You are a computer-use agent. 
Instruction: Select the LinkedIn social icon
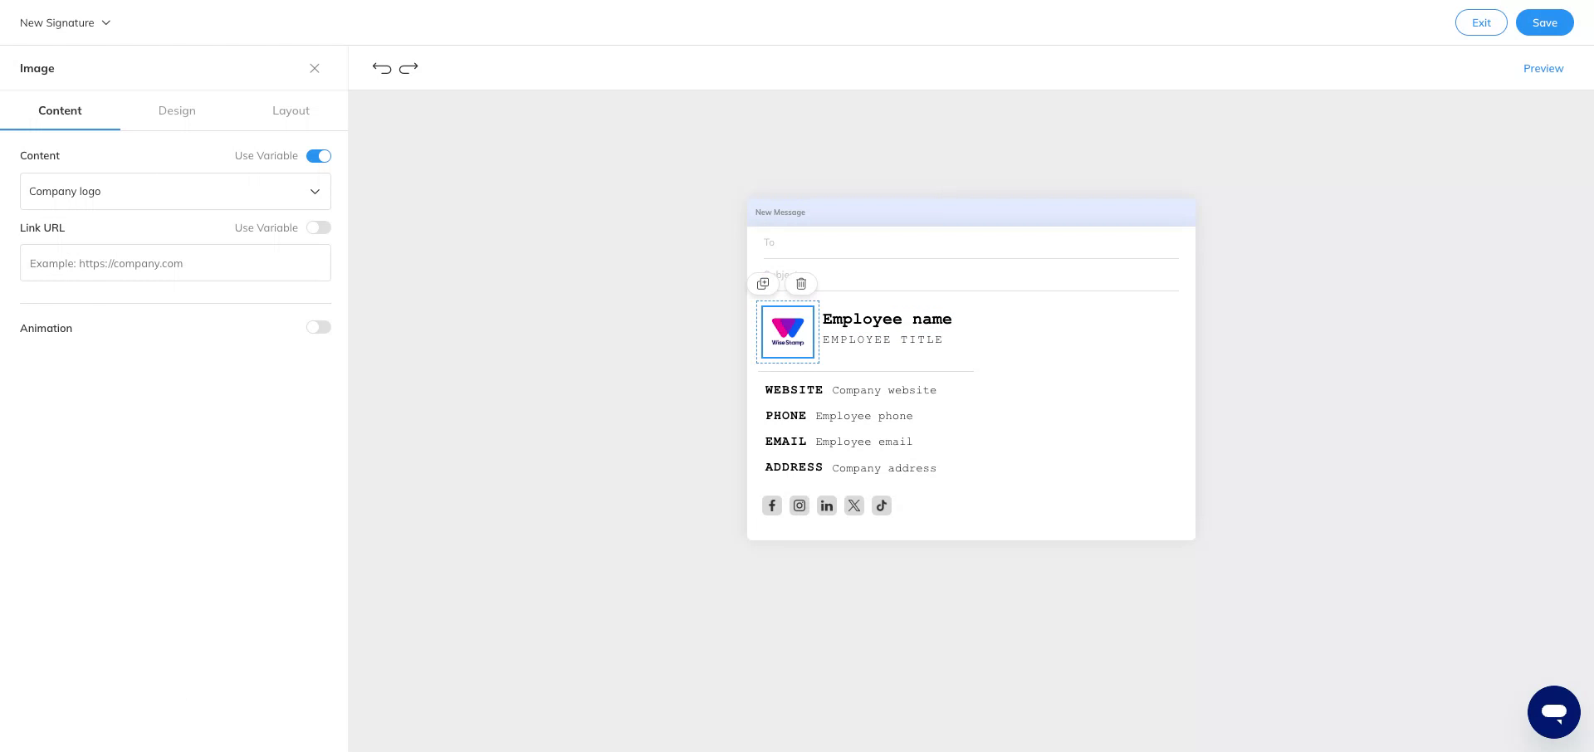click(826, 505)
